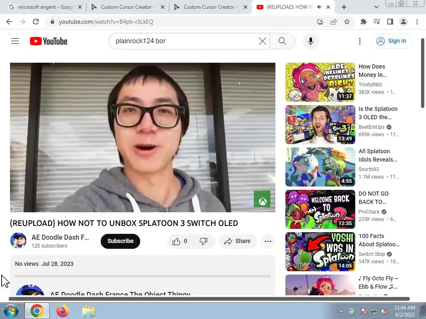Click browser forward arrow
426x319 pixels.
(22, 22)
